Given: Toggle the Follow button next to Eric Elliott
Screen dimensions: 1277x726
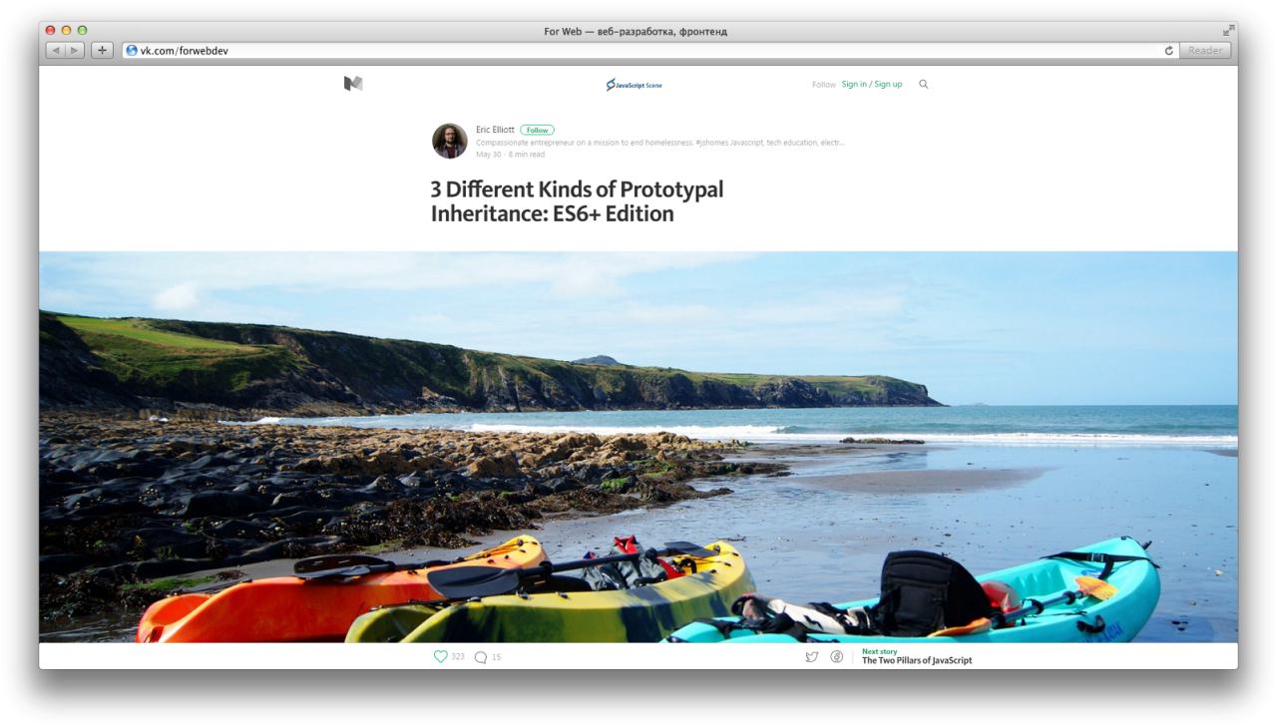Looking at the screenshot, I should coord(537,130).
